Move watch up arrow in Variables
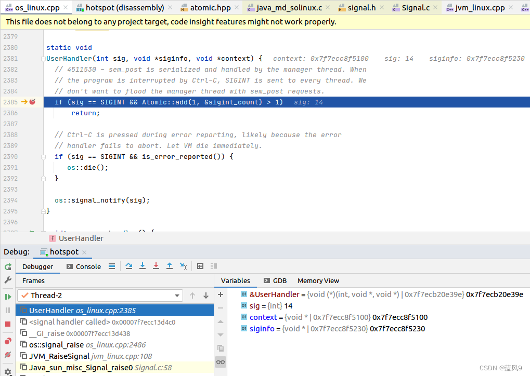This screenshot has width=530, height=376. click(x=221, y=321)
